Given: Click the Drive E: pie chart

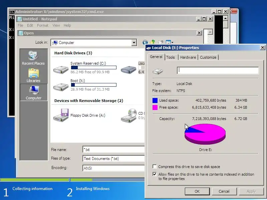Looking at the screenshot, I should 205,134.
